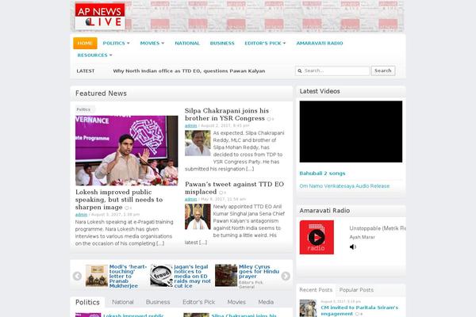Viewport: 476px width, 317px height.
Task: Switch to the Movies category tab
Action: 236,302
